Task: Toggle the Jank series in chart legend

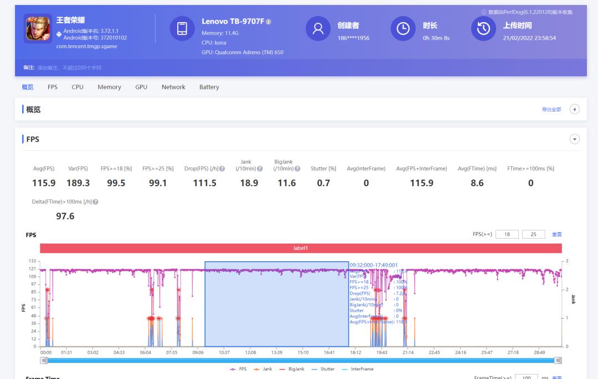Action: 264,369
